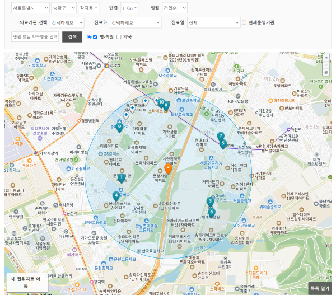This screenshot has height=295, width=336.
Task: Select the radio button beside 병·의원
Action: (x=89, y=37)
